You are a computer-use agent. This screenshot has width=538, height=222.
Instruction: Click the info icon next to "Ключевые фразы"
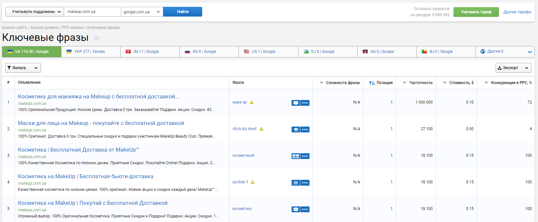point(97,38)
